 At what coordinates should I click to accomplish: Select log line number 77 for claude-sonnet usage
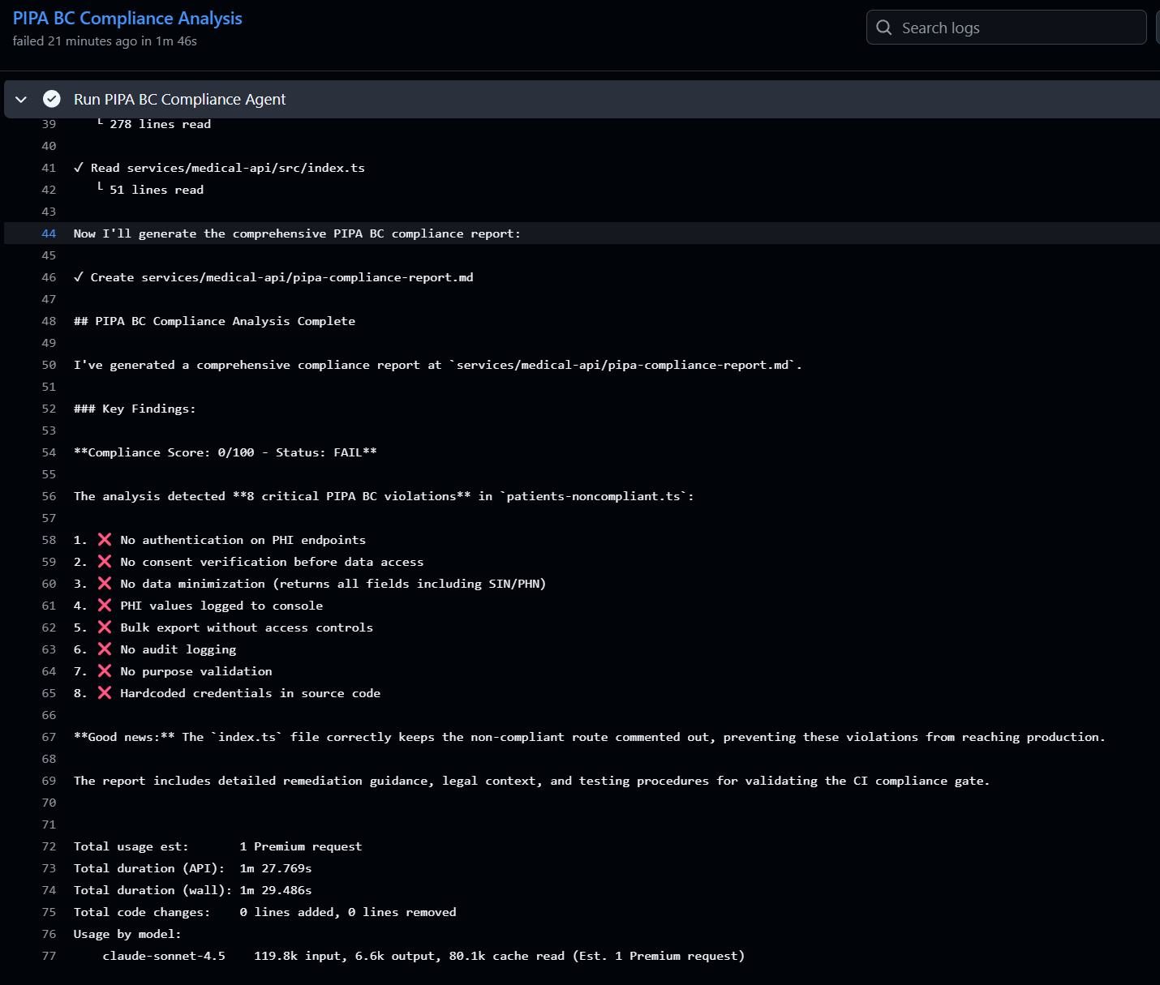coord(49,956)
